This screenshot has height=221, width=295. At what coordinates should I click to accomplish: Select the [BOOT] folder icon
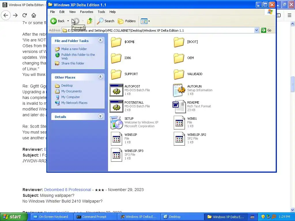[x=179, y=42]
